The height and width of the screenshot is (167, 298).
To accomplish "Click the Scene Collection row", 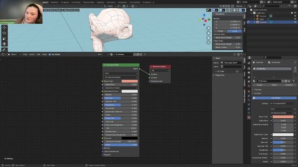I will 260,10.
